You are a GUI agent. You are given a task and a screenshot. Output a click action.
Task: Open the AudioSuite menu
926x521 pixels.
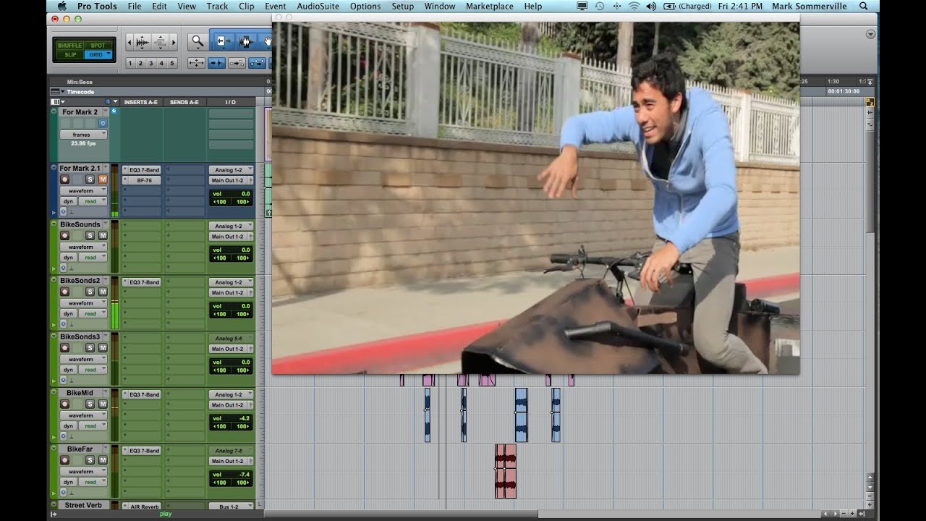[x=318, y=6]
